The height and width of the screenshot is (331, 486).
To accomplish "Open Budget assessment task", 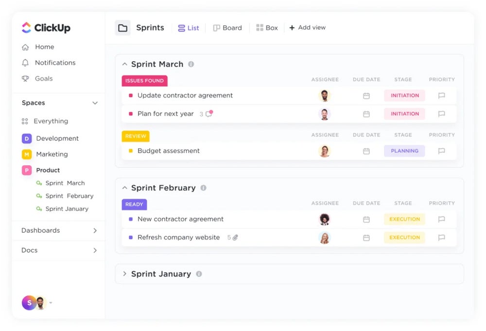I will 169,151.
